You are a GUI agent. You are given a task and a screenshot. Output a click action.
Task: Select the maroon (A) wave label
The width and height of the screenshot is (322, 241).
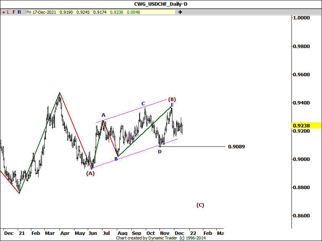[x=90, y=174]
